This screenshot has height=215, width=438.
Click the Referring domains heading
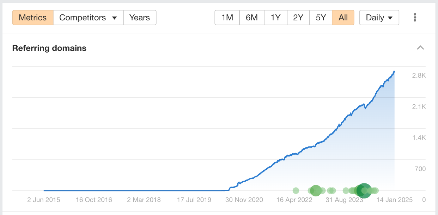(x=49, y=48)
